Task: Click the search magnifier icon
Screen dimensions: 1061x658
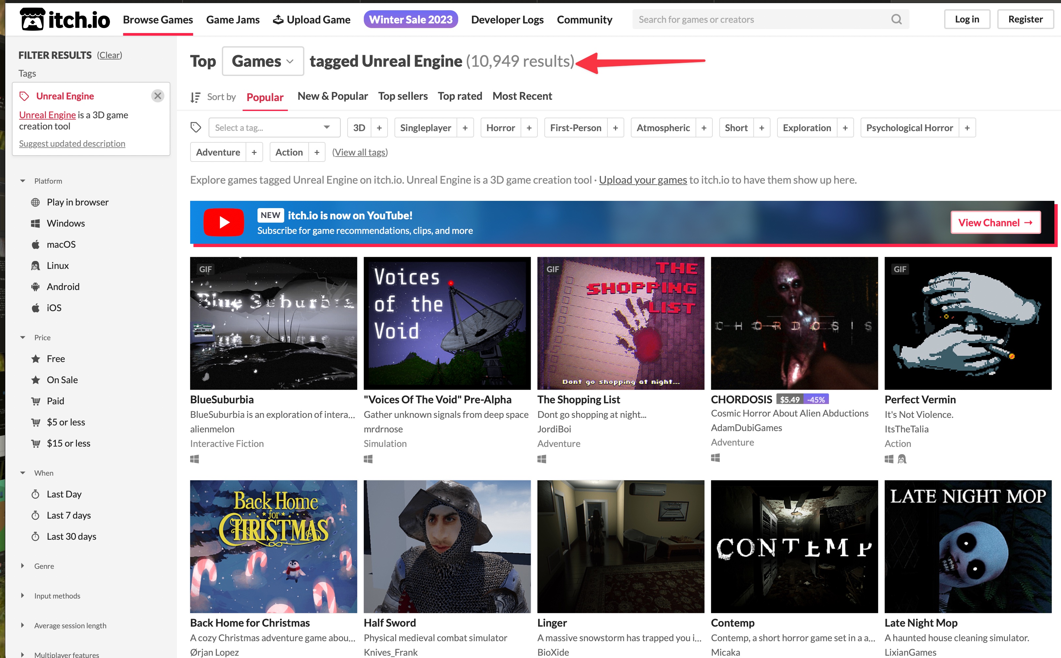Action: click(x=896, y=19)
